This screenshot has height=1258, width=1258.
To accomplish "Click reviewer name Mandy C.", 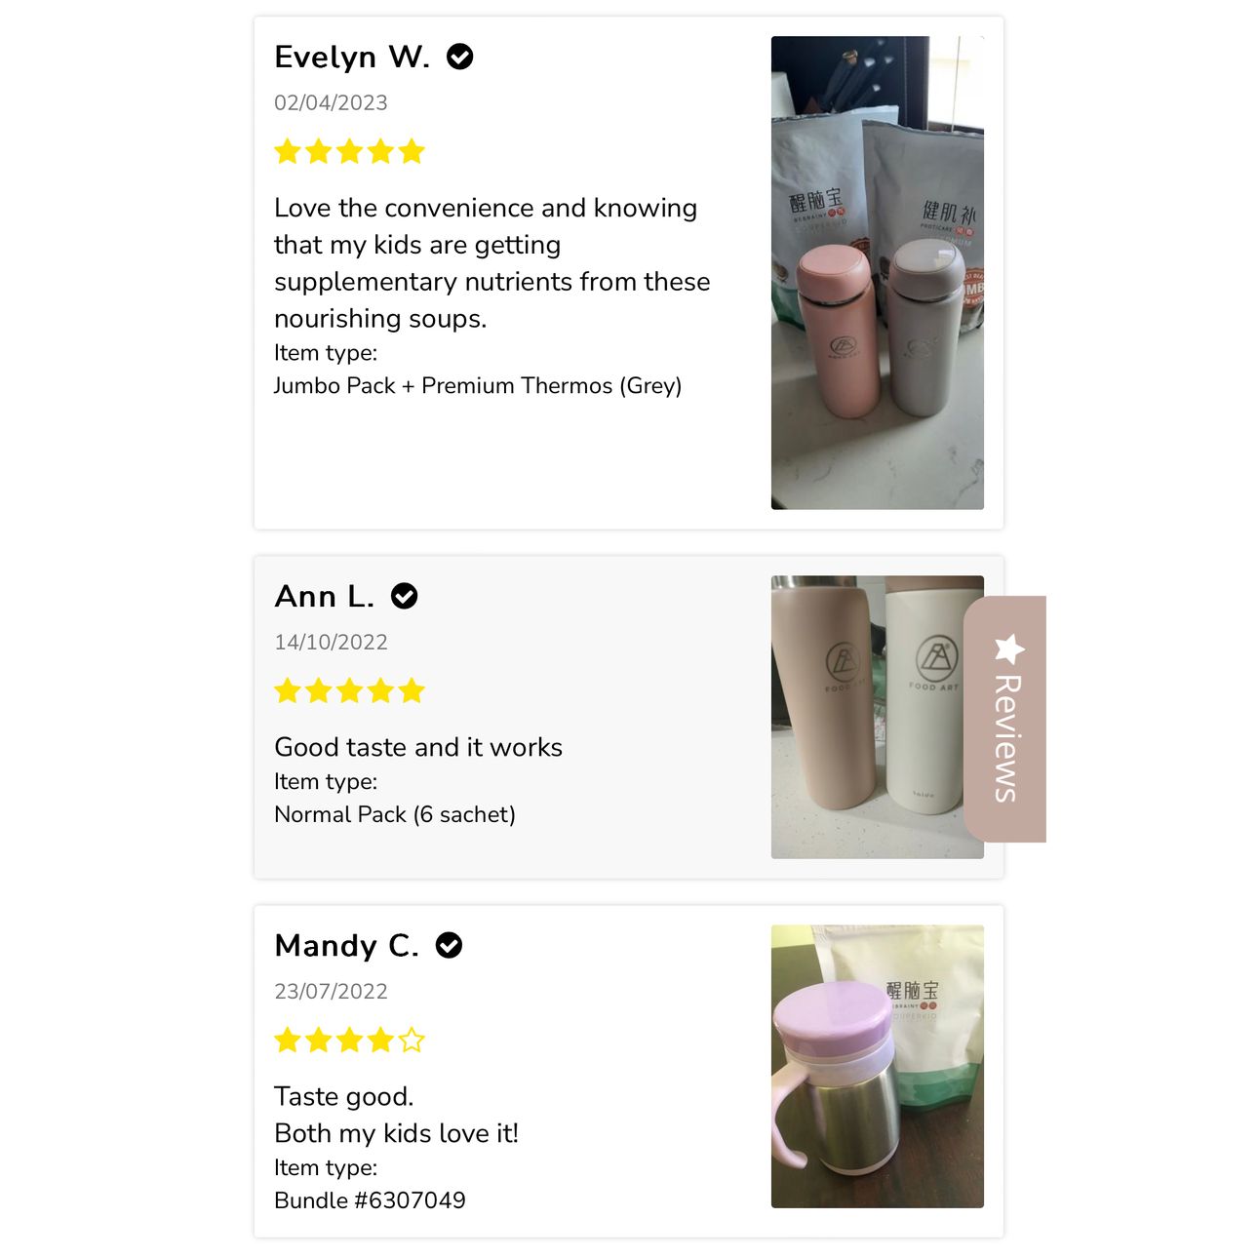I will pyautogui.click(x=347, y=945).
